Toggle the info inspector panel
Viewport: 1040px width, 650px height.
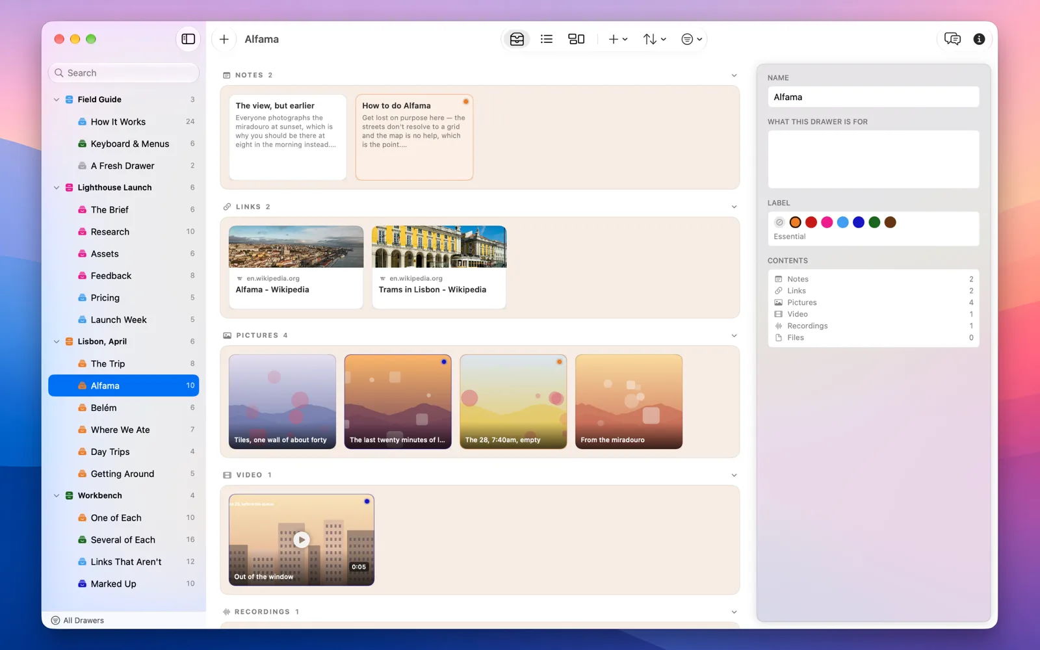point(979,39)
